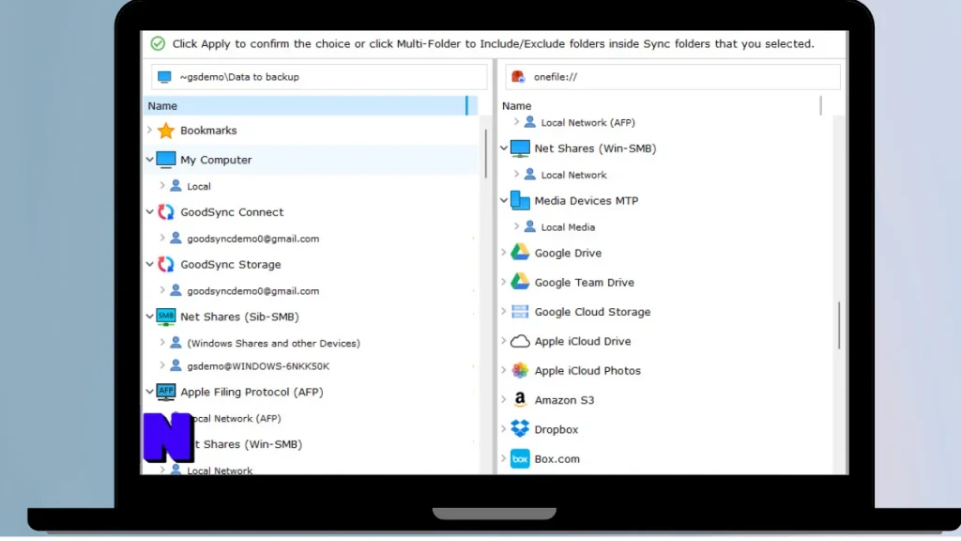Image resolution: width=961 pixels, height=541 pixels.
Task: Select goodsyncdemo0@gmail.com under GoodSync Storage
Action: coord(253,291)
